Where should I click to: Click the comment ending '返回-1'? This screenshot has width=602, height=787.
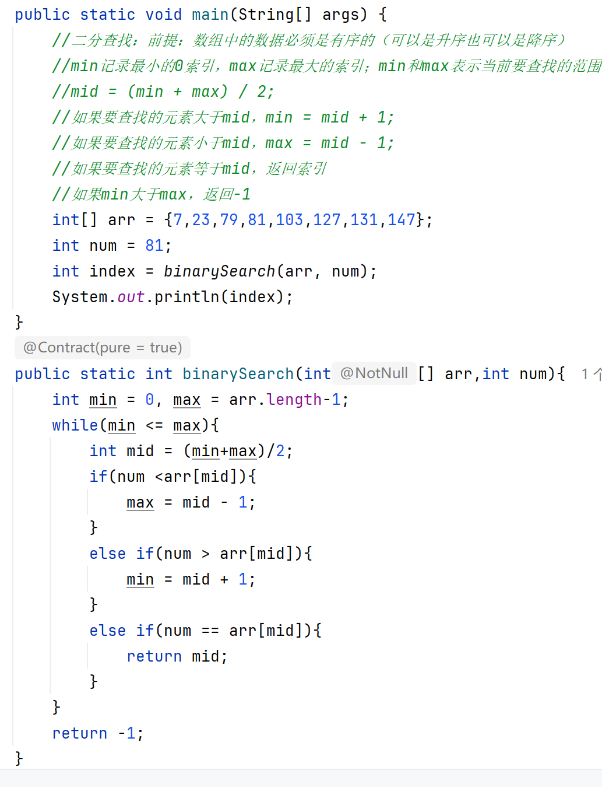[152, 194]
